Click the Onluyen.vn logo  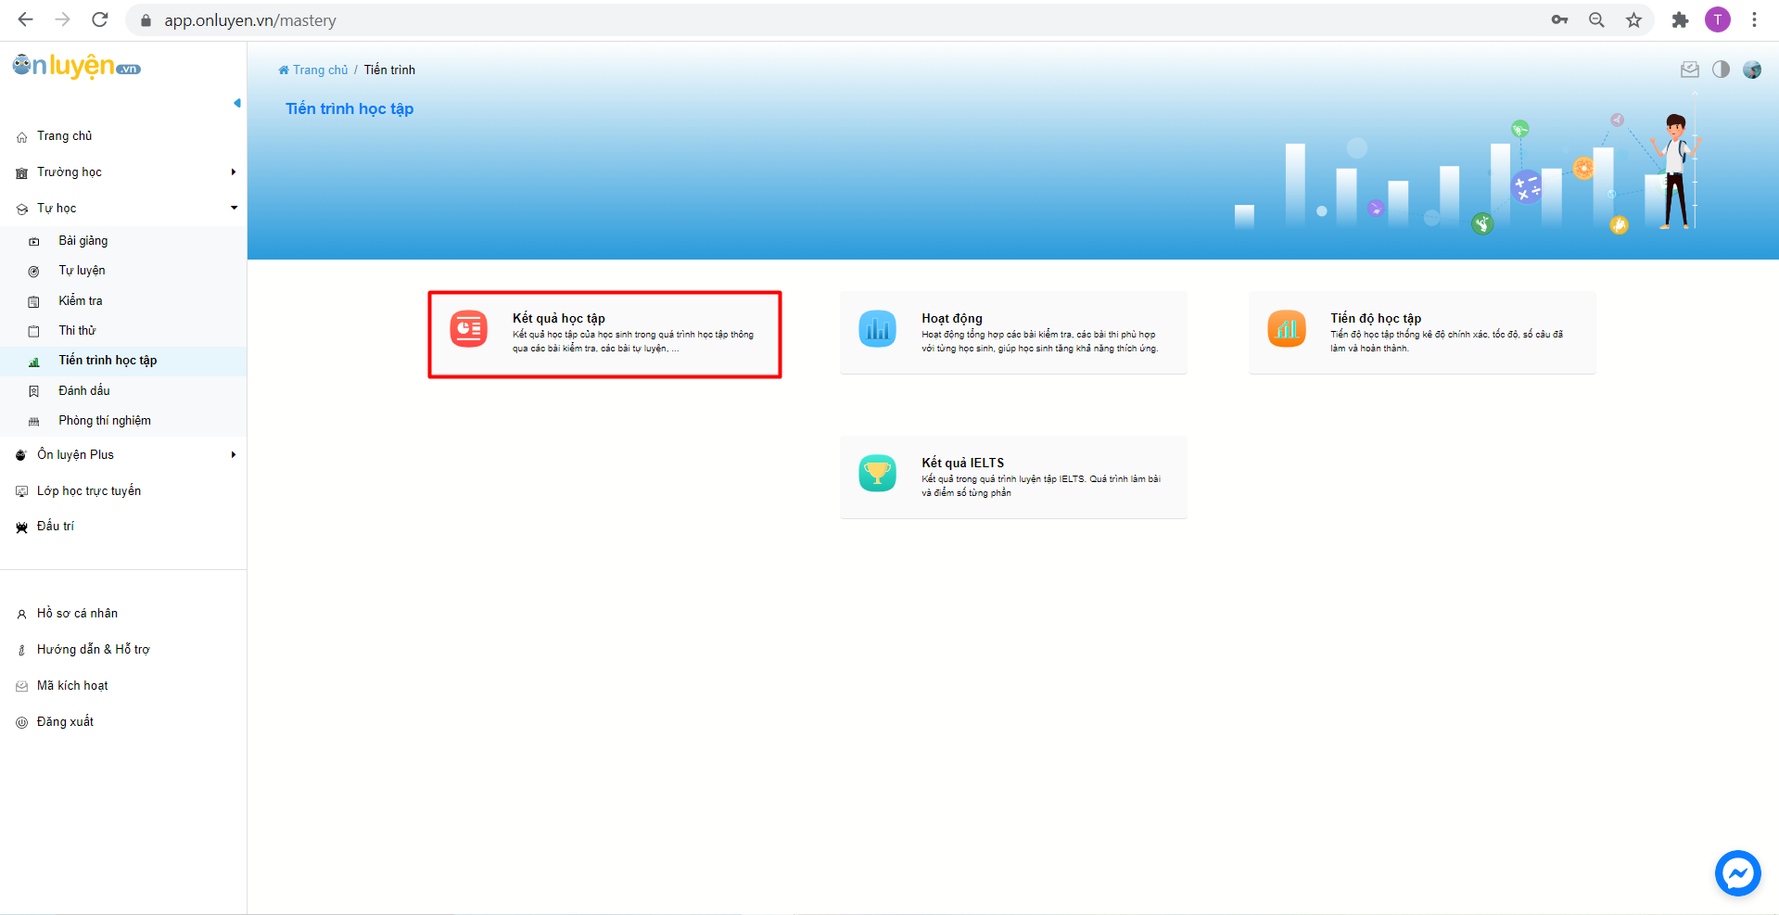coord(76,66)
